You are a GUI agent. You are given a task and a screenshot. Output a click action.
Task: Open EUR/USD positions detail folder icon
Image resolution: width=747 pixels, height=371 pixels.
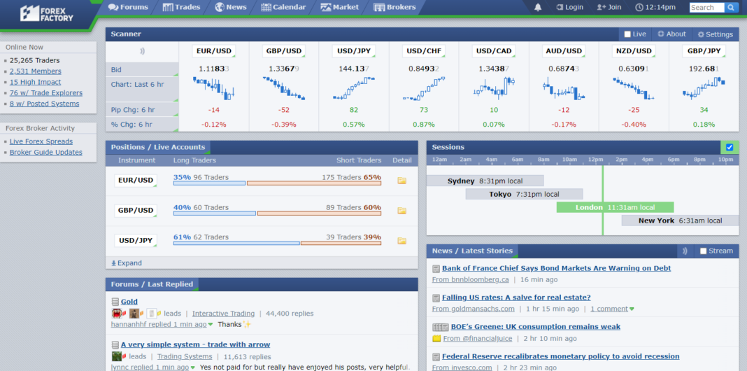401,181
